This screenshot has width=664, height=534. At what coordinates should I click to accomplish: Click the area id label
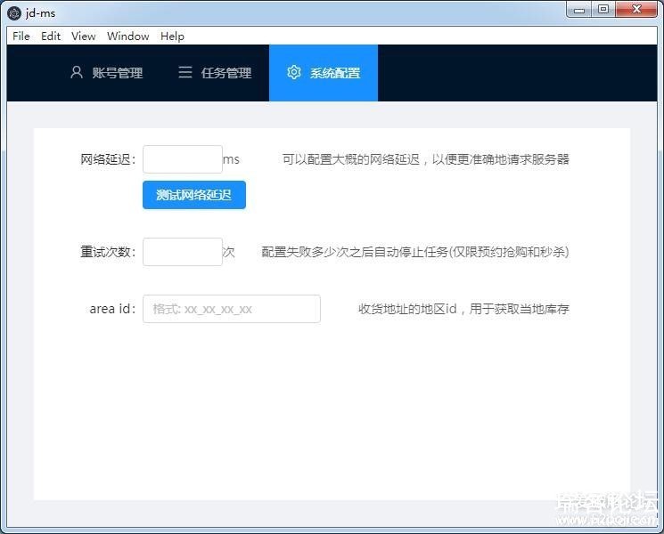[x=112, y=309]
